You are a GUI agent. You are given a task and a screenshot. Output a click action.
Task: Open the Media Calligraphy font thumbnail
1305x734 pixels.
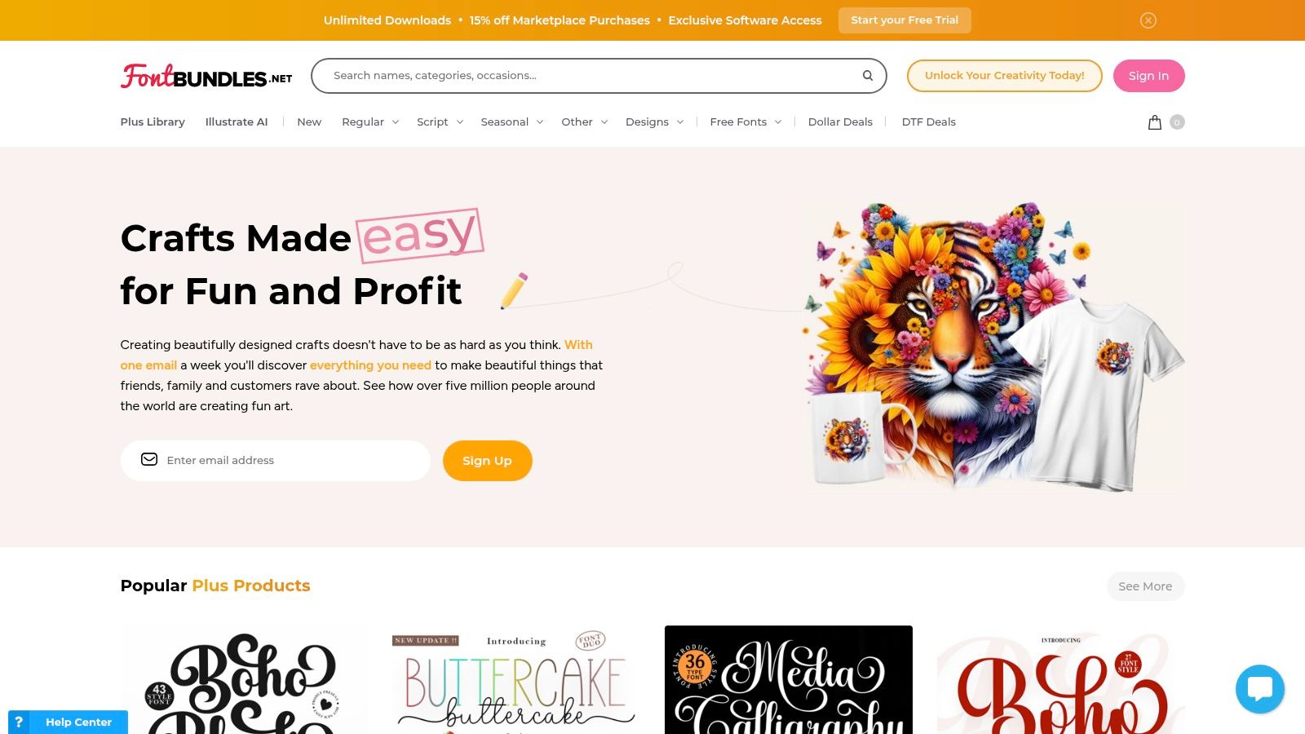pos(789,680)
